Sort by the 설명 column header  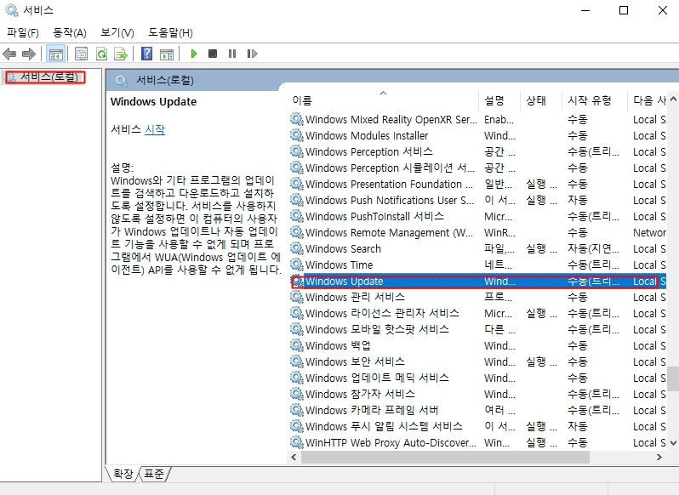tap(499, 100)
